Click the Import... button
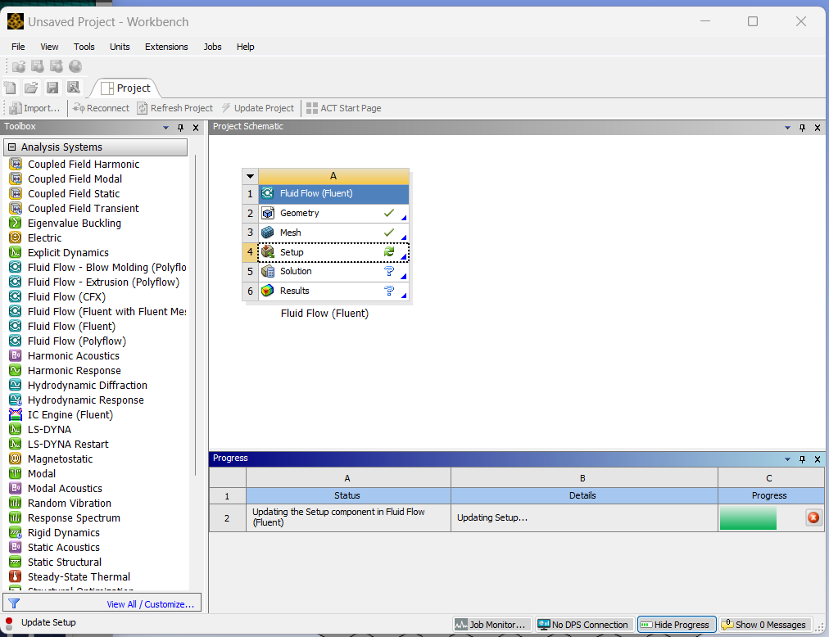The image size is (829, 637). (x=35, y=108)
